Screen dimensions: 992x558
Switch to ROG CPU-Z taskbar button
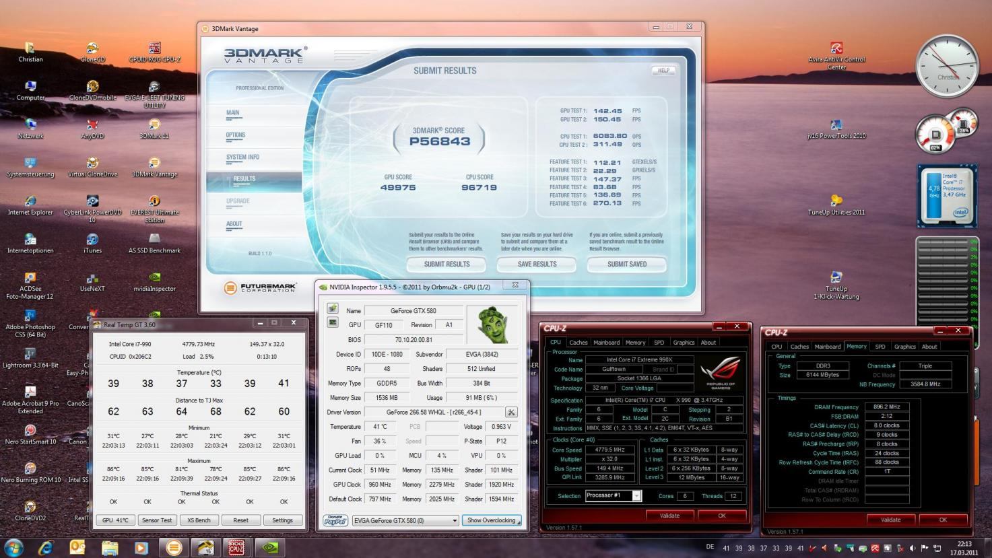235,547
